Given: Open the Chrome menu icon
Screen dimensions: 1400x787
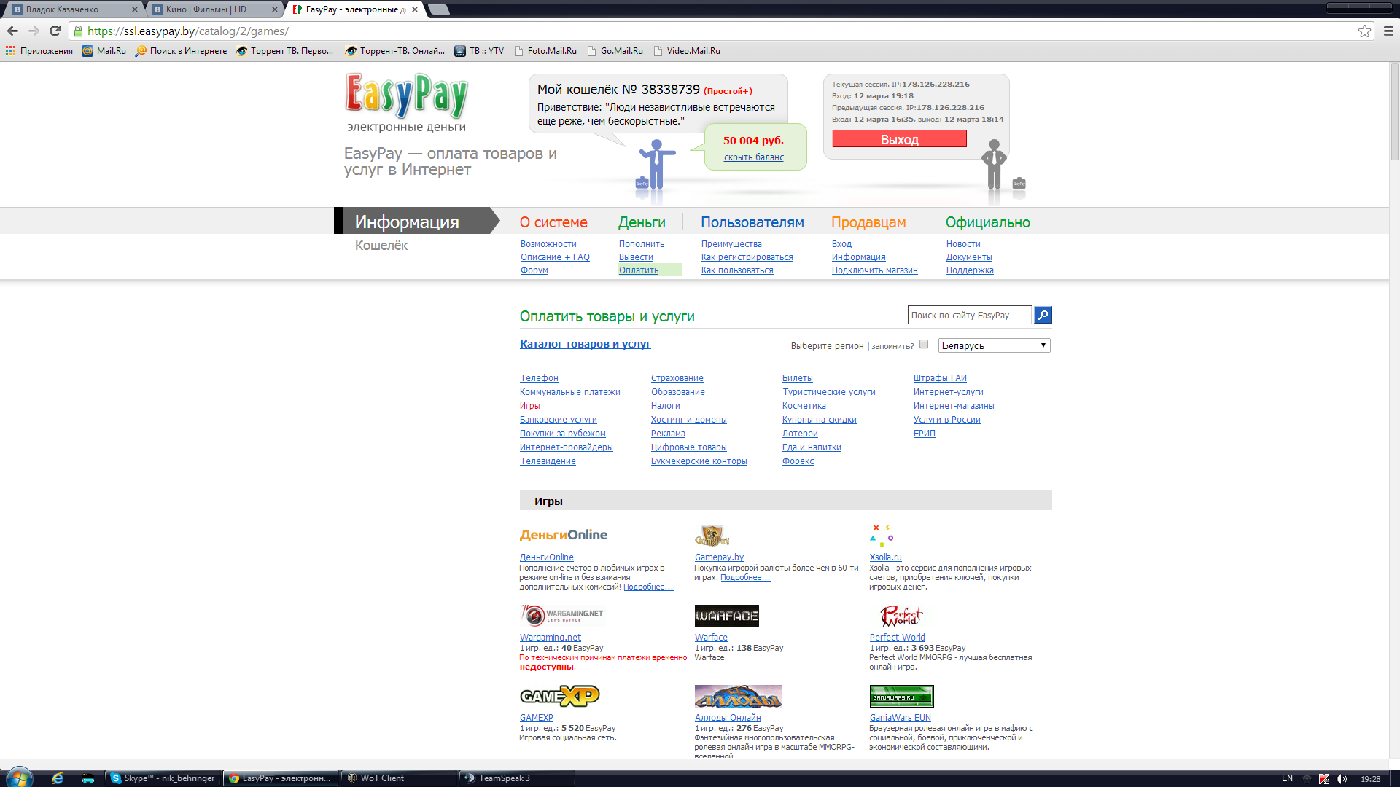Looking at the screenshot, I should coord(1388,31).
